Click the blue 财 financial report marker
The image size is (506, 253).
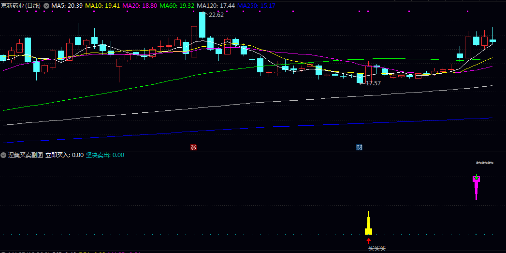click(359, 147)
